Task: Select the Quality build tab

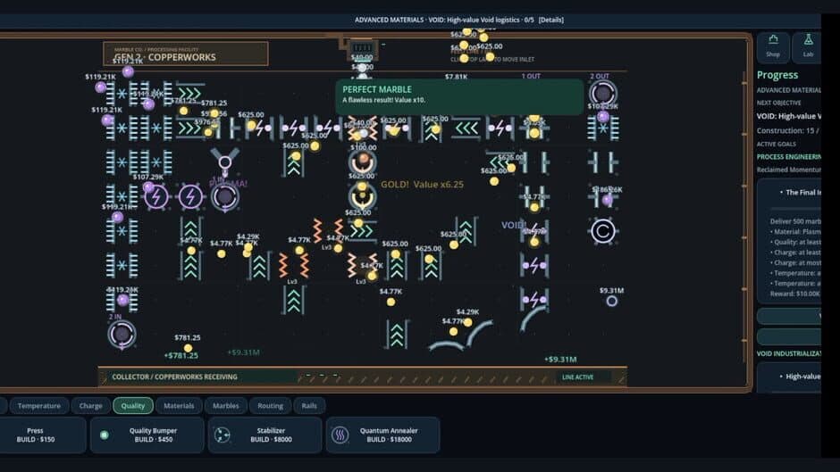Action: click(x=133, y=406)
